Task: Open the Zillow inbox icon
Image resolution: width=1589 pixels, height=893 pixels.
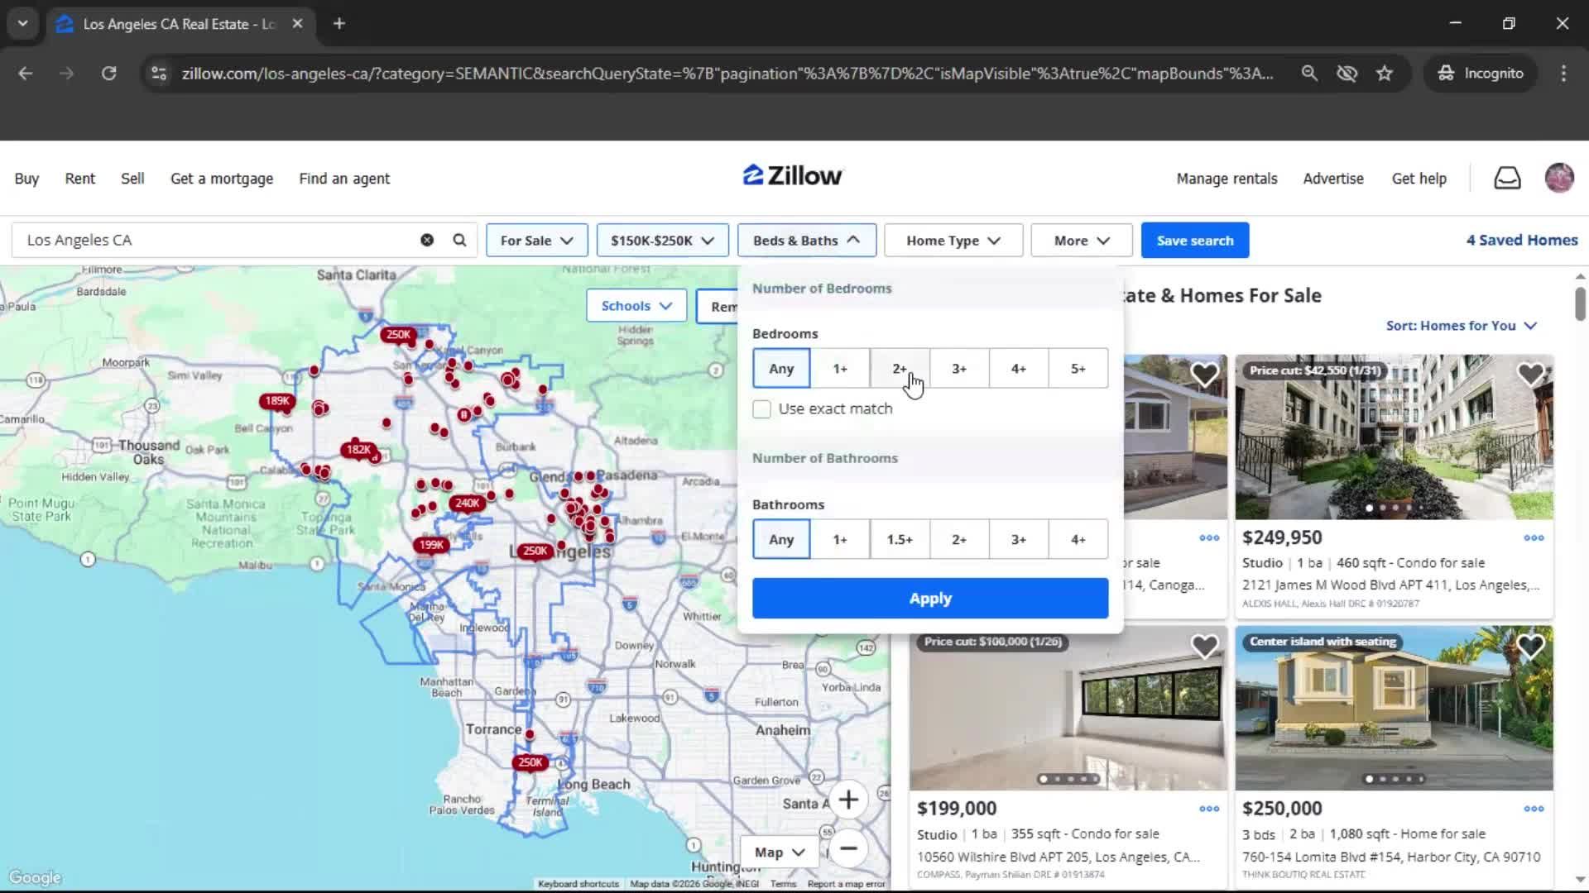Action: pyautogui.click(x=1507, y=178)
